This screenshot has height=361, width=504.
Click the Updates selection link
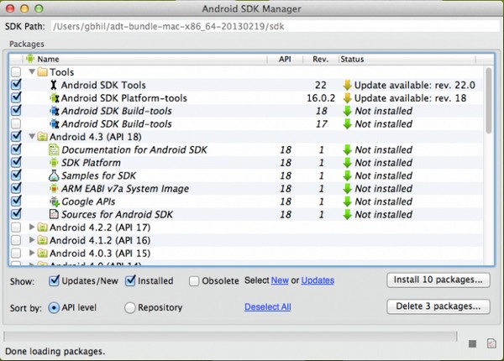coord(318,280)
